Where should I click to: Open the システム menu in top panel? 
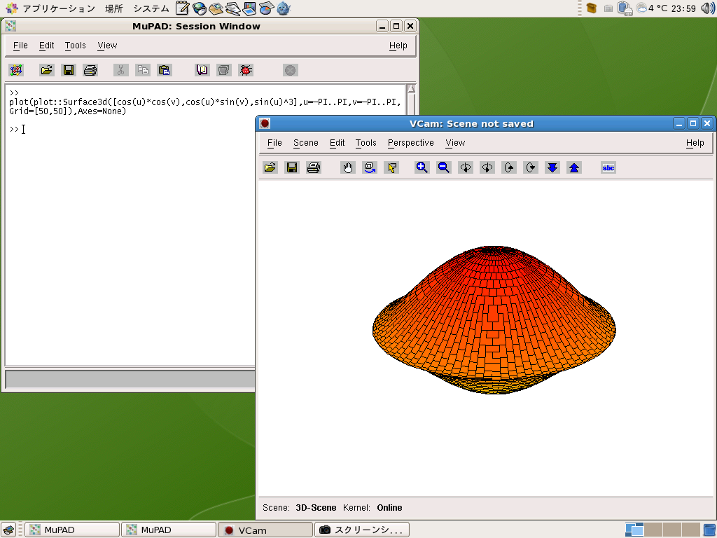click(151, 8)
